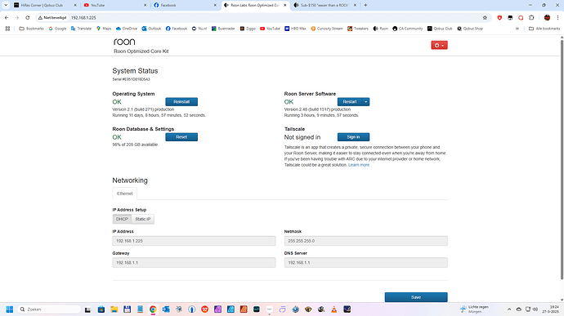Screen dimensions: 564x316
Task: Reset the Roon database and settings
Action: (x=181, y=137)
